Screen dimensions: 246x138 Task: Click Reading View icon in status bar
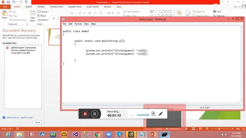tap(200, 129)
